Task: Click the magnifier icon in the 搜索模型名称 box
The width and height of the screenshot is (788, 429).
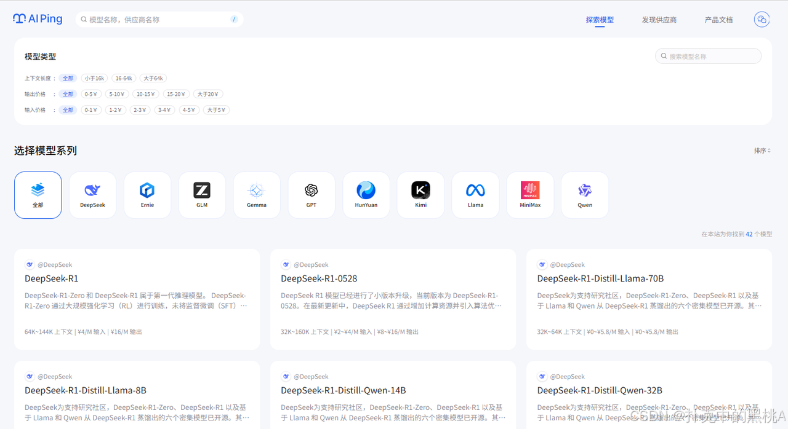Action: click(x=664, y=56)
